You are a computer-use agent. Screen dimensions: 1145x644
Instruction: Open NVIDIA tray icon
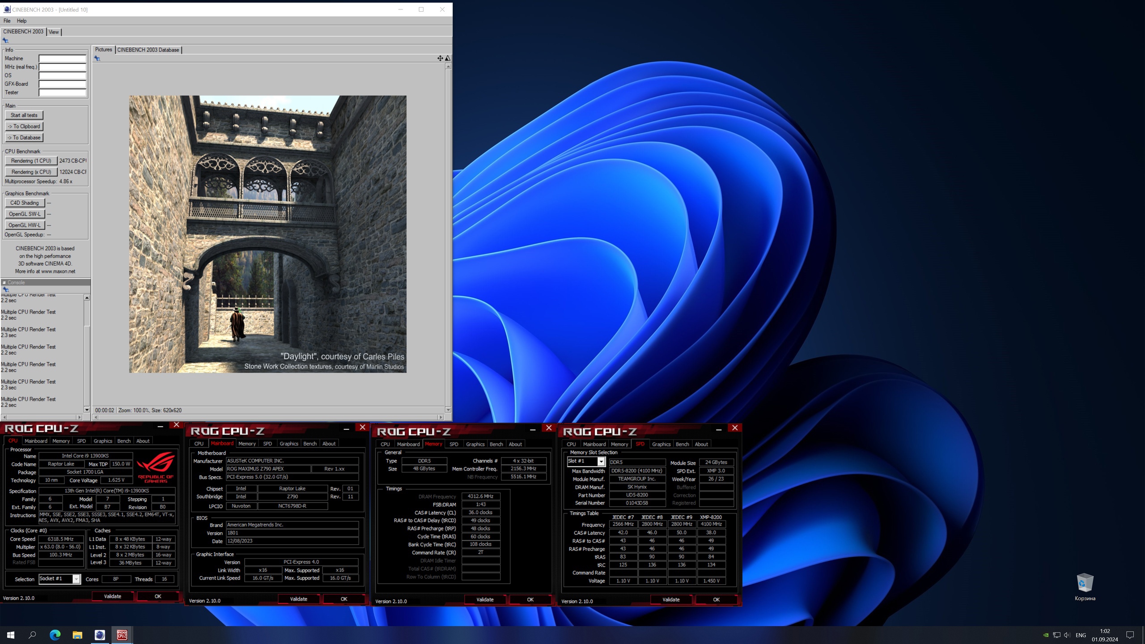tap(1046, 635)
